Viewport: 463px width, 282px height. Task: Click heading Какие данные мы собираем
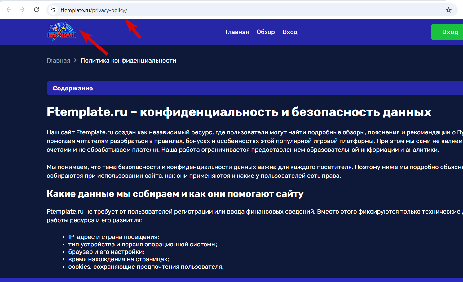(x=175, y=194)
